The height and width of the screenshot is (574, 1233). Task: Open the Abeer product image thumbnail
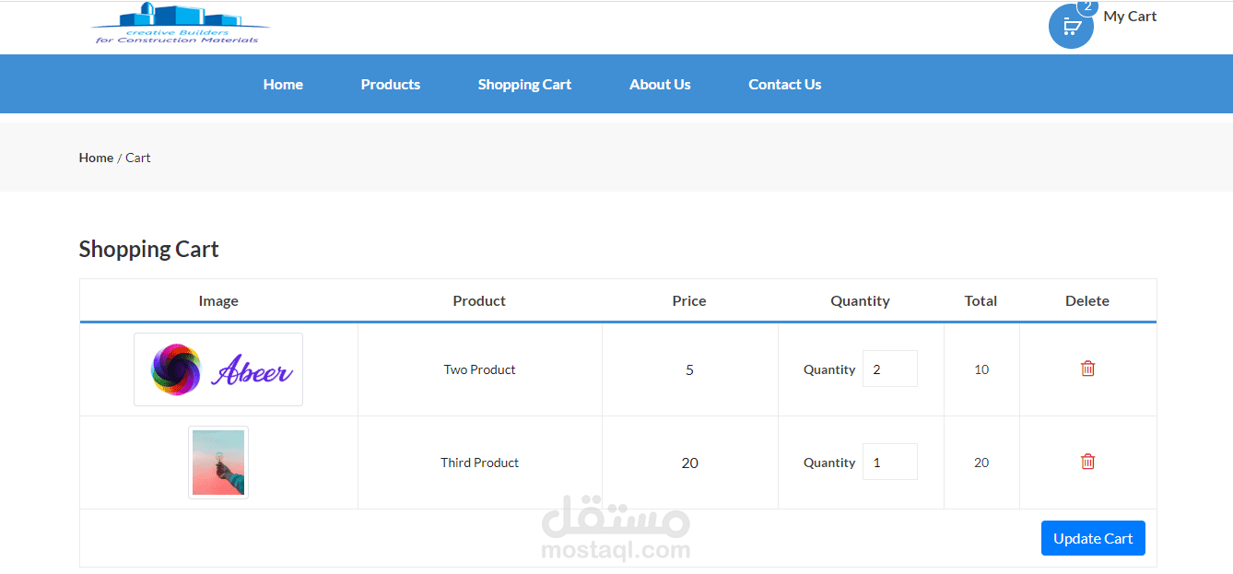(218, 369)
